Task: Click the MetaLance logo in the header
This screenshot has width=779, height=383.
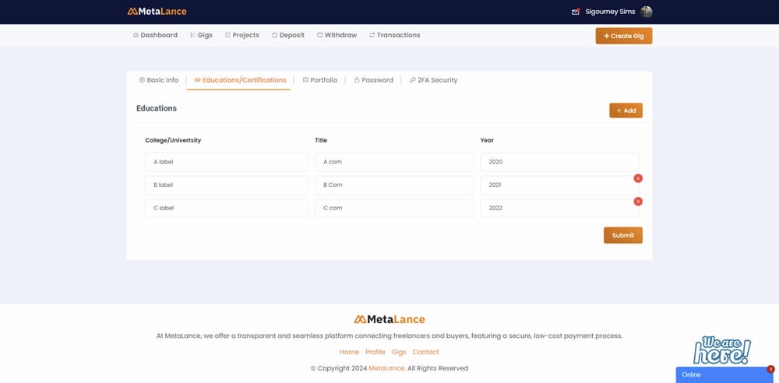Action: tap(157, 12)
